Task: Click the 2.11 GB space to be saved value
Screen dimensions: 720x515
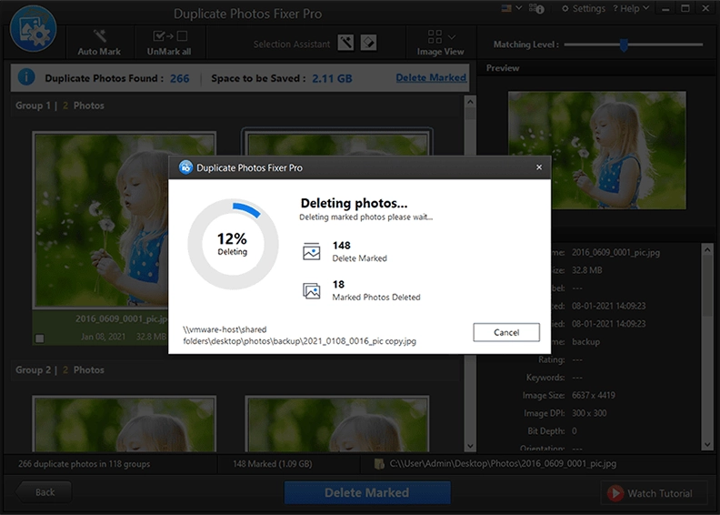Action: pos(332,78)
